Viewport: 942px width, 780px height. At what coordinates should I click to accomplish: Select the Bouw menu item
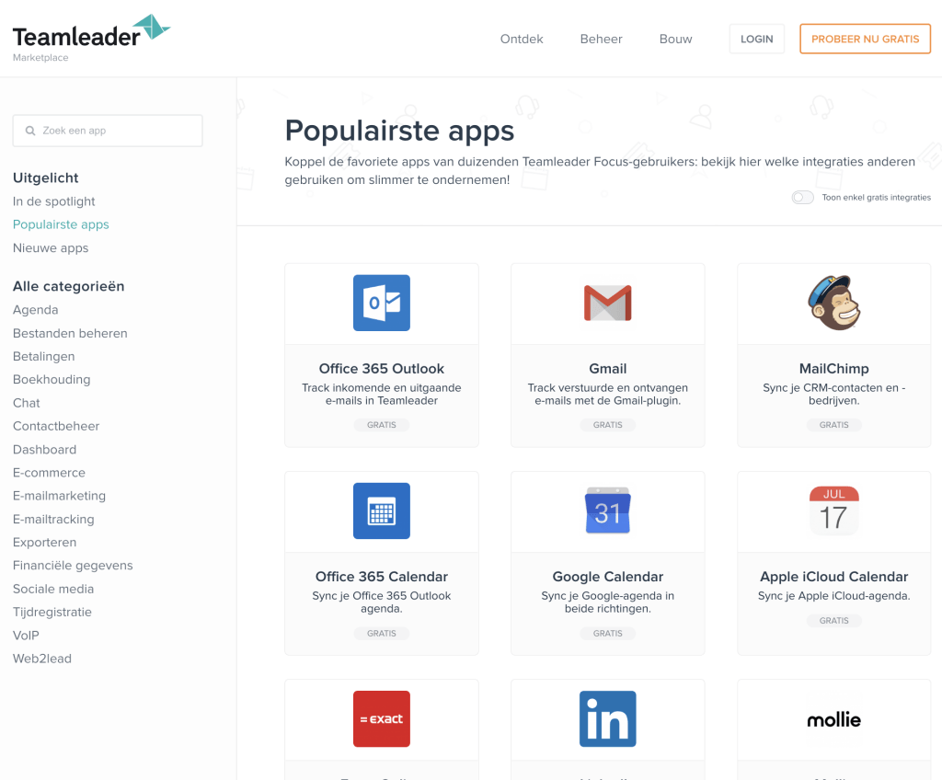point(675,40)
